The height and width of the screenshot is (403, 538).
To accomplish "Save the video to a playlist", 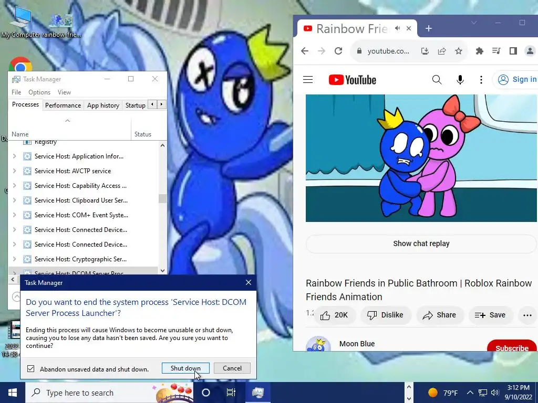I will (490, 315).
